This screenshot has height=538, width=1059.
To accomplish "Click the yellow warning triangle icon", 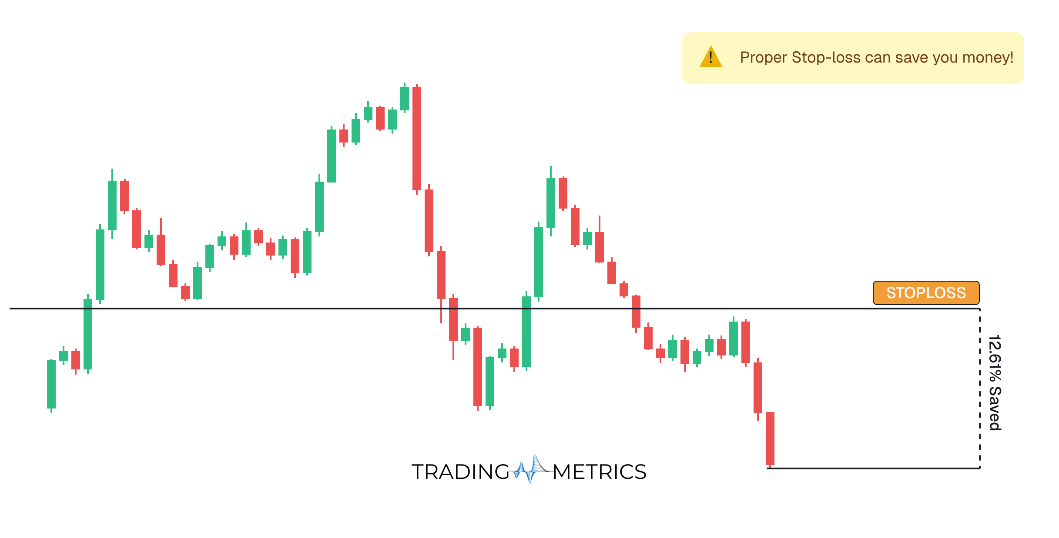I will (x=710, y=58).
